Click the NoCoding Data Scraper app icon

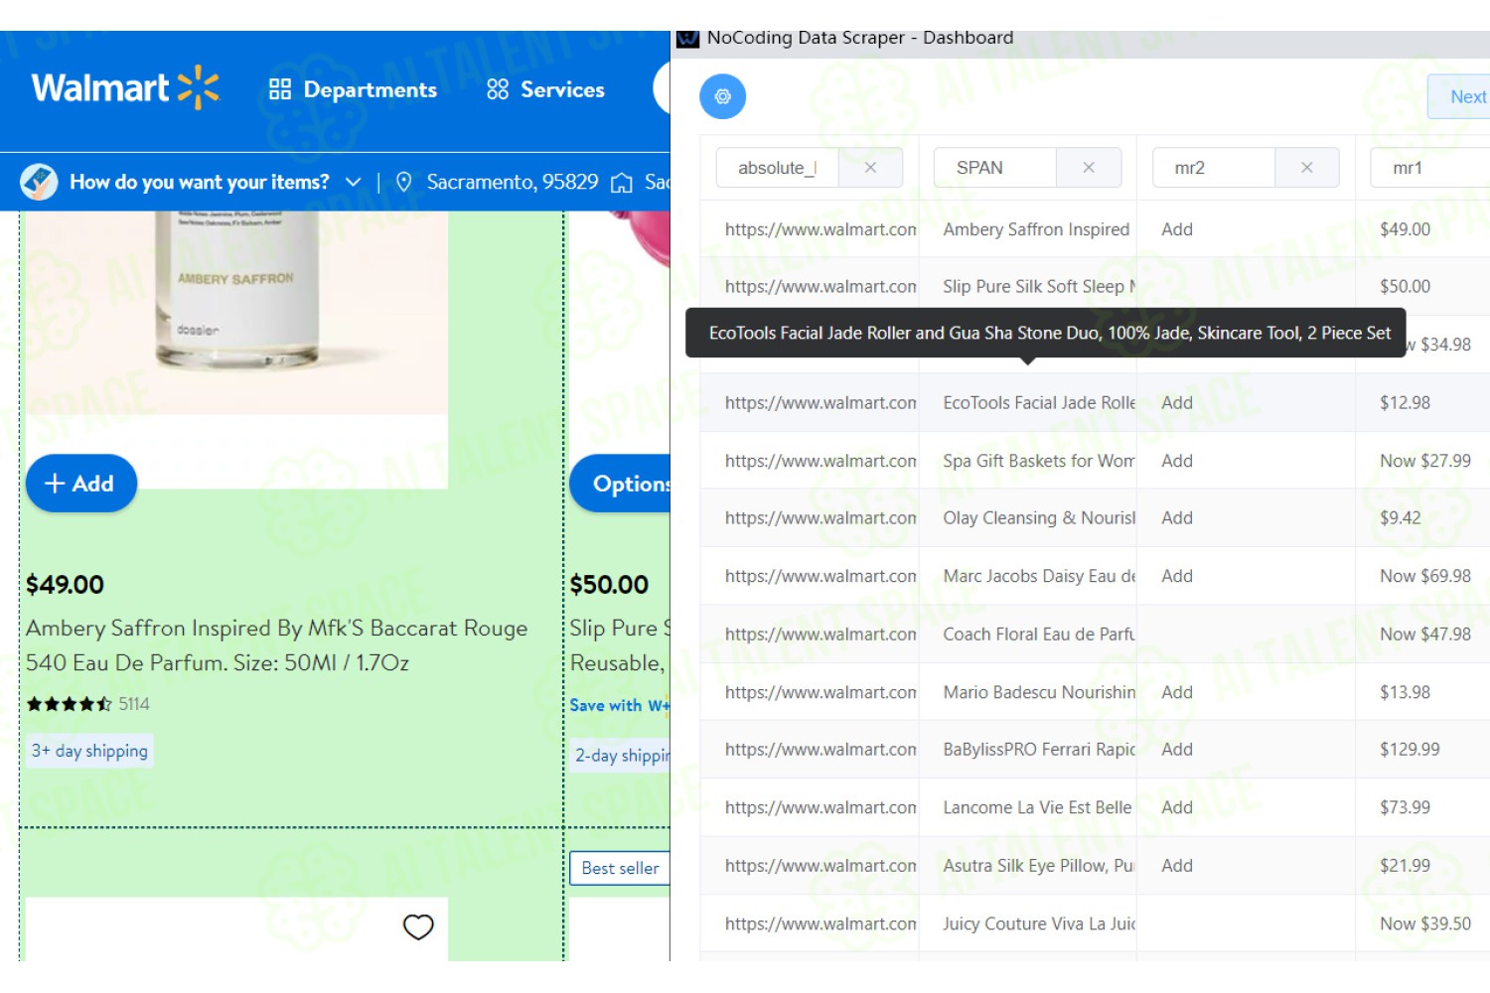pos(688,39)
